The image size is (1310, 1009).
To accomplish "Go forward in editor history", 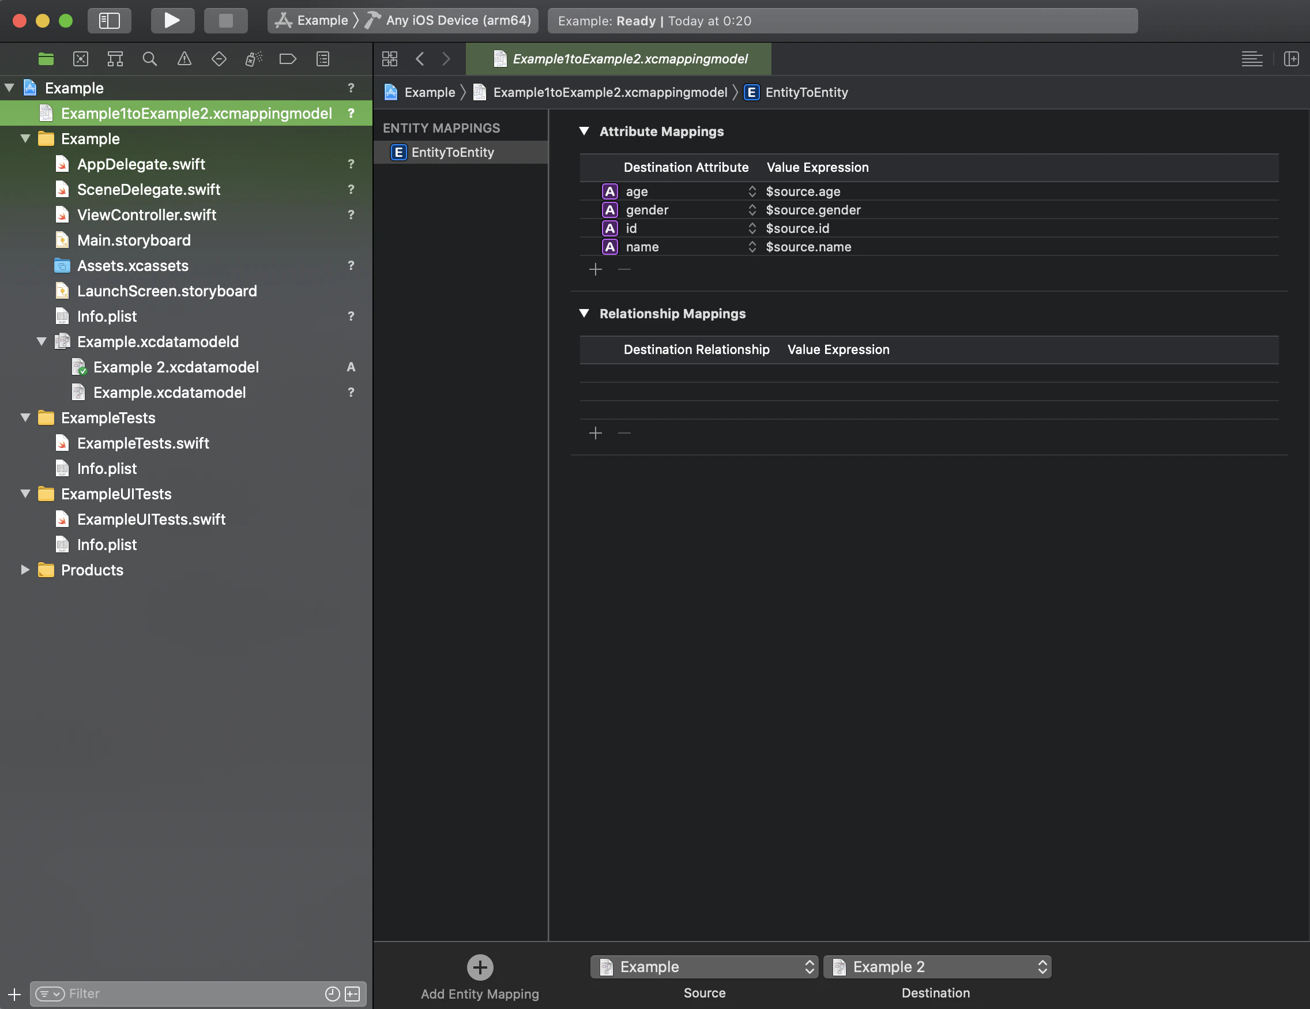I will pos(446,59).
